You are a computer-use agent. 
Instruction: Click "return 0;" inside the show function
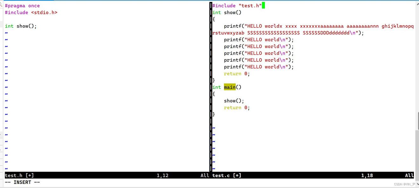(237, 73)
